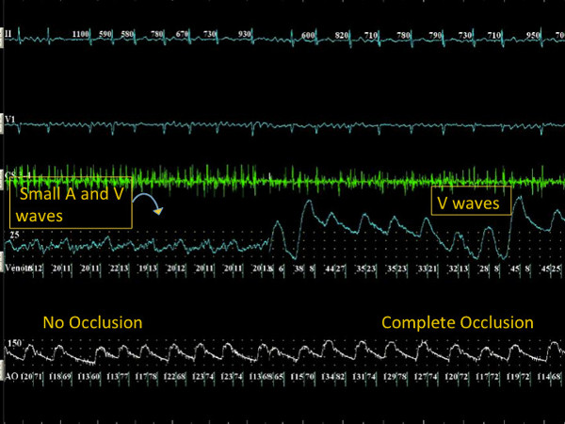Select the V1 channel label
The width and height of the screenshot is (565, 424).
coord(9,119)
